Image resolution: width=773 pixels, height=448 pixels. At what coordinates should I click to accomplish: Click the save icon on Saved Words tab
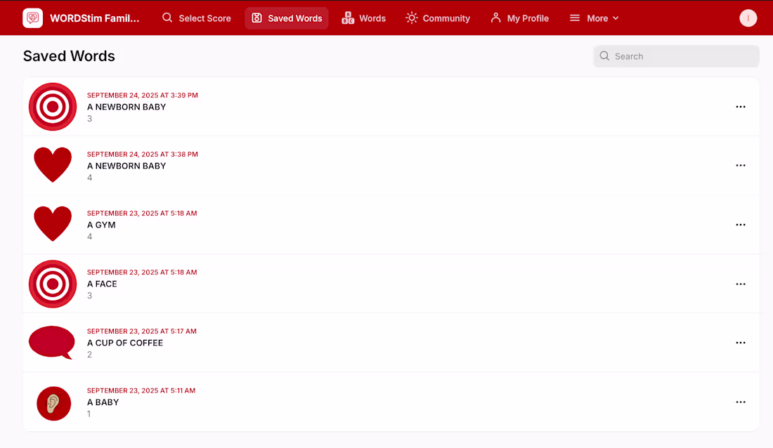coord(256,18)
